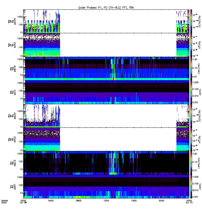
Task: Click the color bar beside thb edc34 panel
Action: click(191, 69)
